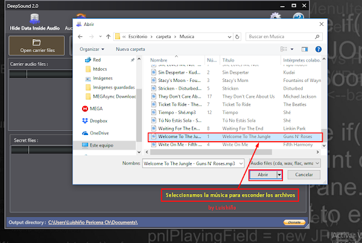Select Tiempo - Shé.mp3 file
Screen dimensions: 362x243
tap(177, 112)
